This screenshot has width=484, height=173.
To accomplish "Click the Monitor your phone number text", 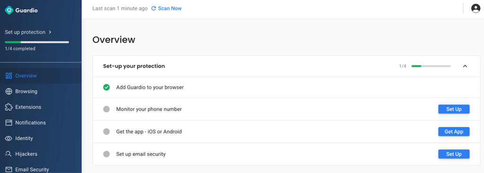I will point(149,109).
